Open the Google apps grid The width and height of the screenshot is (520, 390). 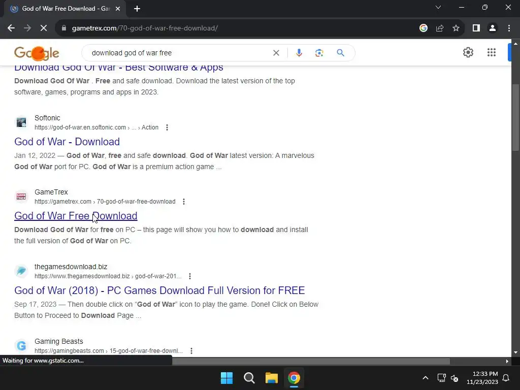click(492, 52)
